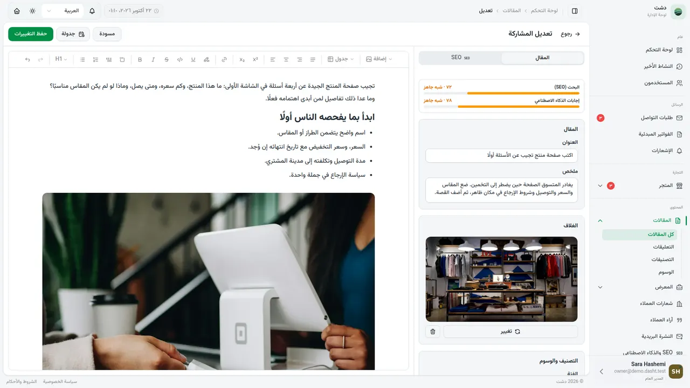The height and width of the screenshot is (388, 690).
Task: Underline the selected text
Action: pos(193,59)
